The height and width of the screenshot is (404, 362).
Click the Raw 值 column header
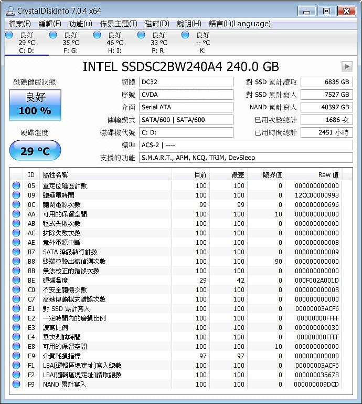pos(314,175)
